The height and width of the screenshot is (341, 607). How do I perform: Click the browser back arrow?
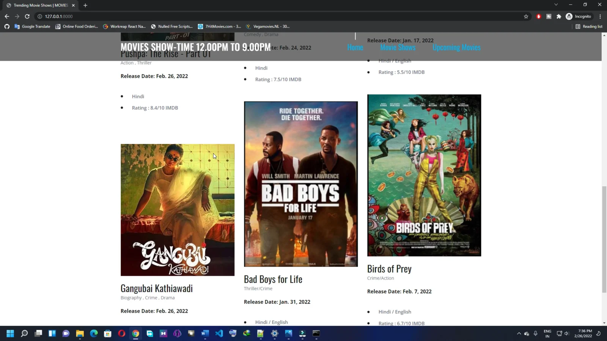[7, 16]
